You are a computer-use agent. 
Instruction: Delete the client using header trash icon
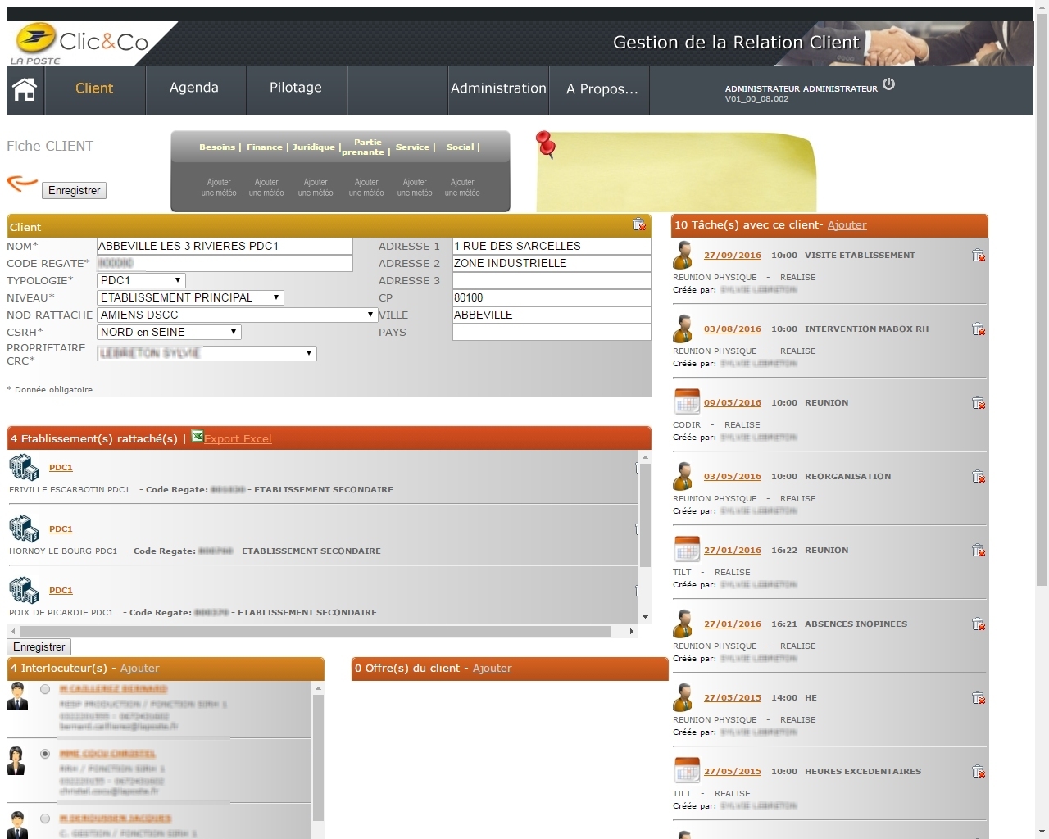(x=639, y=225)
